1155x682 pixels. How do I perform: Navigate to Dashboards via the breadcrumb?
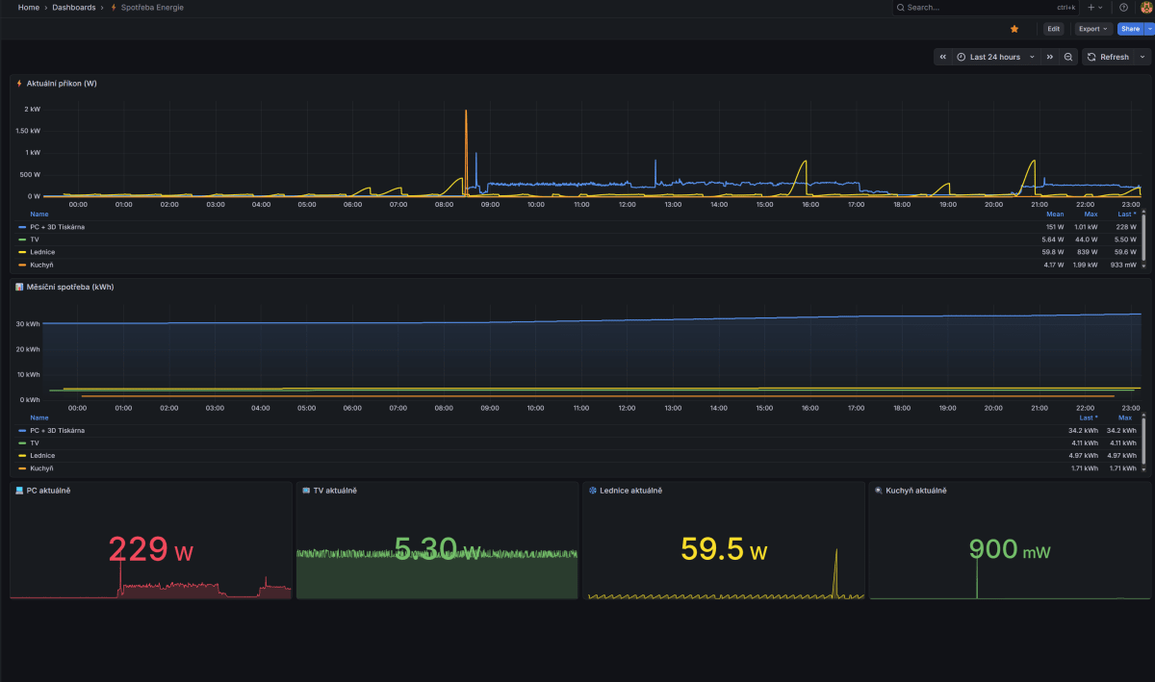pos(75,8)
